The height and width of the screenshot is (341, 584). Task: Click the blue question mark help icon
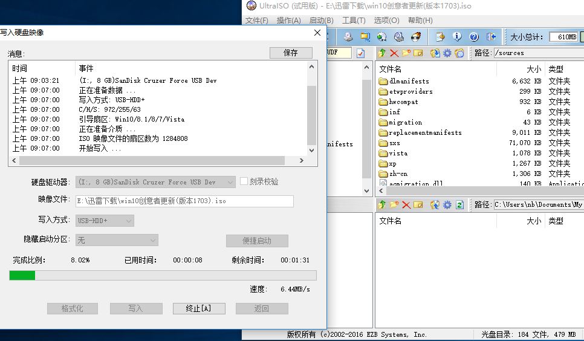474,36
